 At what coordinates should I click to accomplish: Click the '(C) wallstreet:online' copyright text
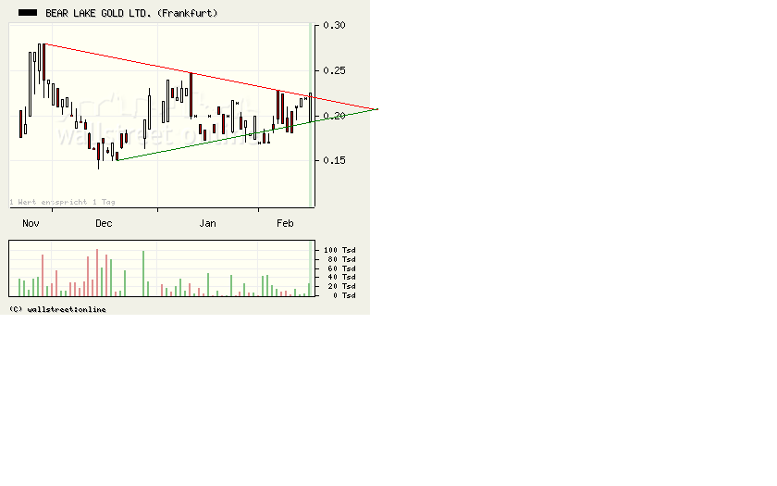pyautogui.click(x=57, y=309)
